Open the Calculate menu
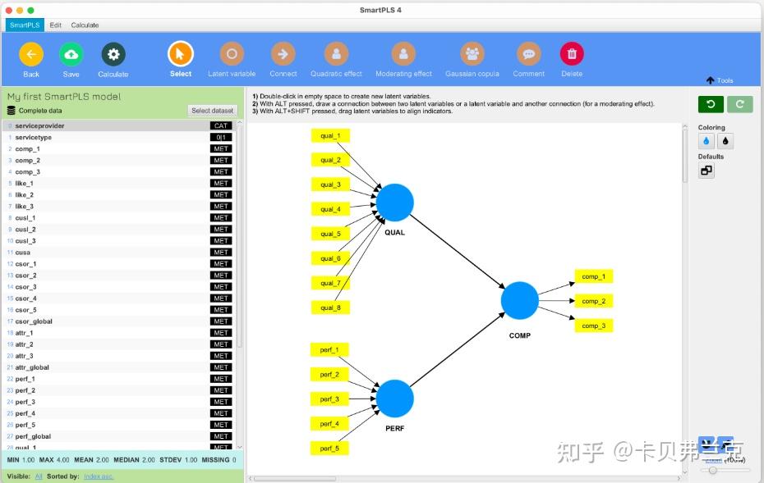This screenshot has width=764, height=483. pos(85,25)
